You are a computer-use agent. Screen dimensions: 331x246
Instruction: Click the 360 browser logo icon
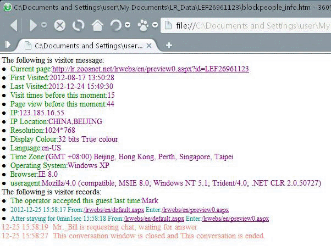point(8,7)
